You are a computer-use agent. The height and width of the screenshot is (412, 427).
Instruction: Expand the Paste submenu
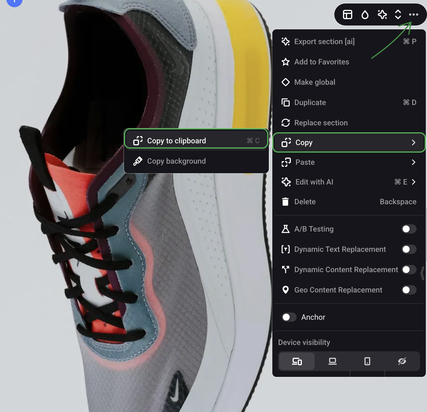coord(413,162)
